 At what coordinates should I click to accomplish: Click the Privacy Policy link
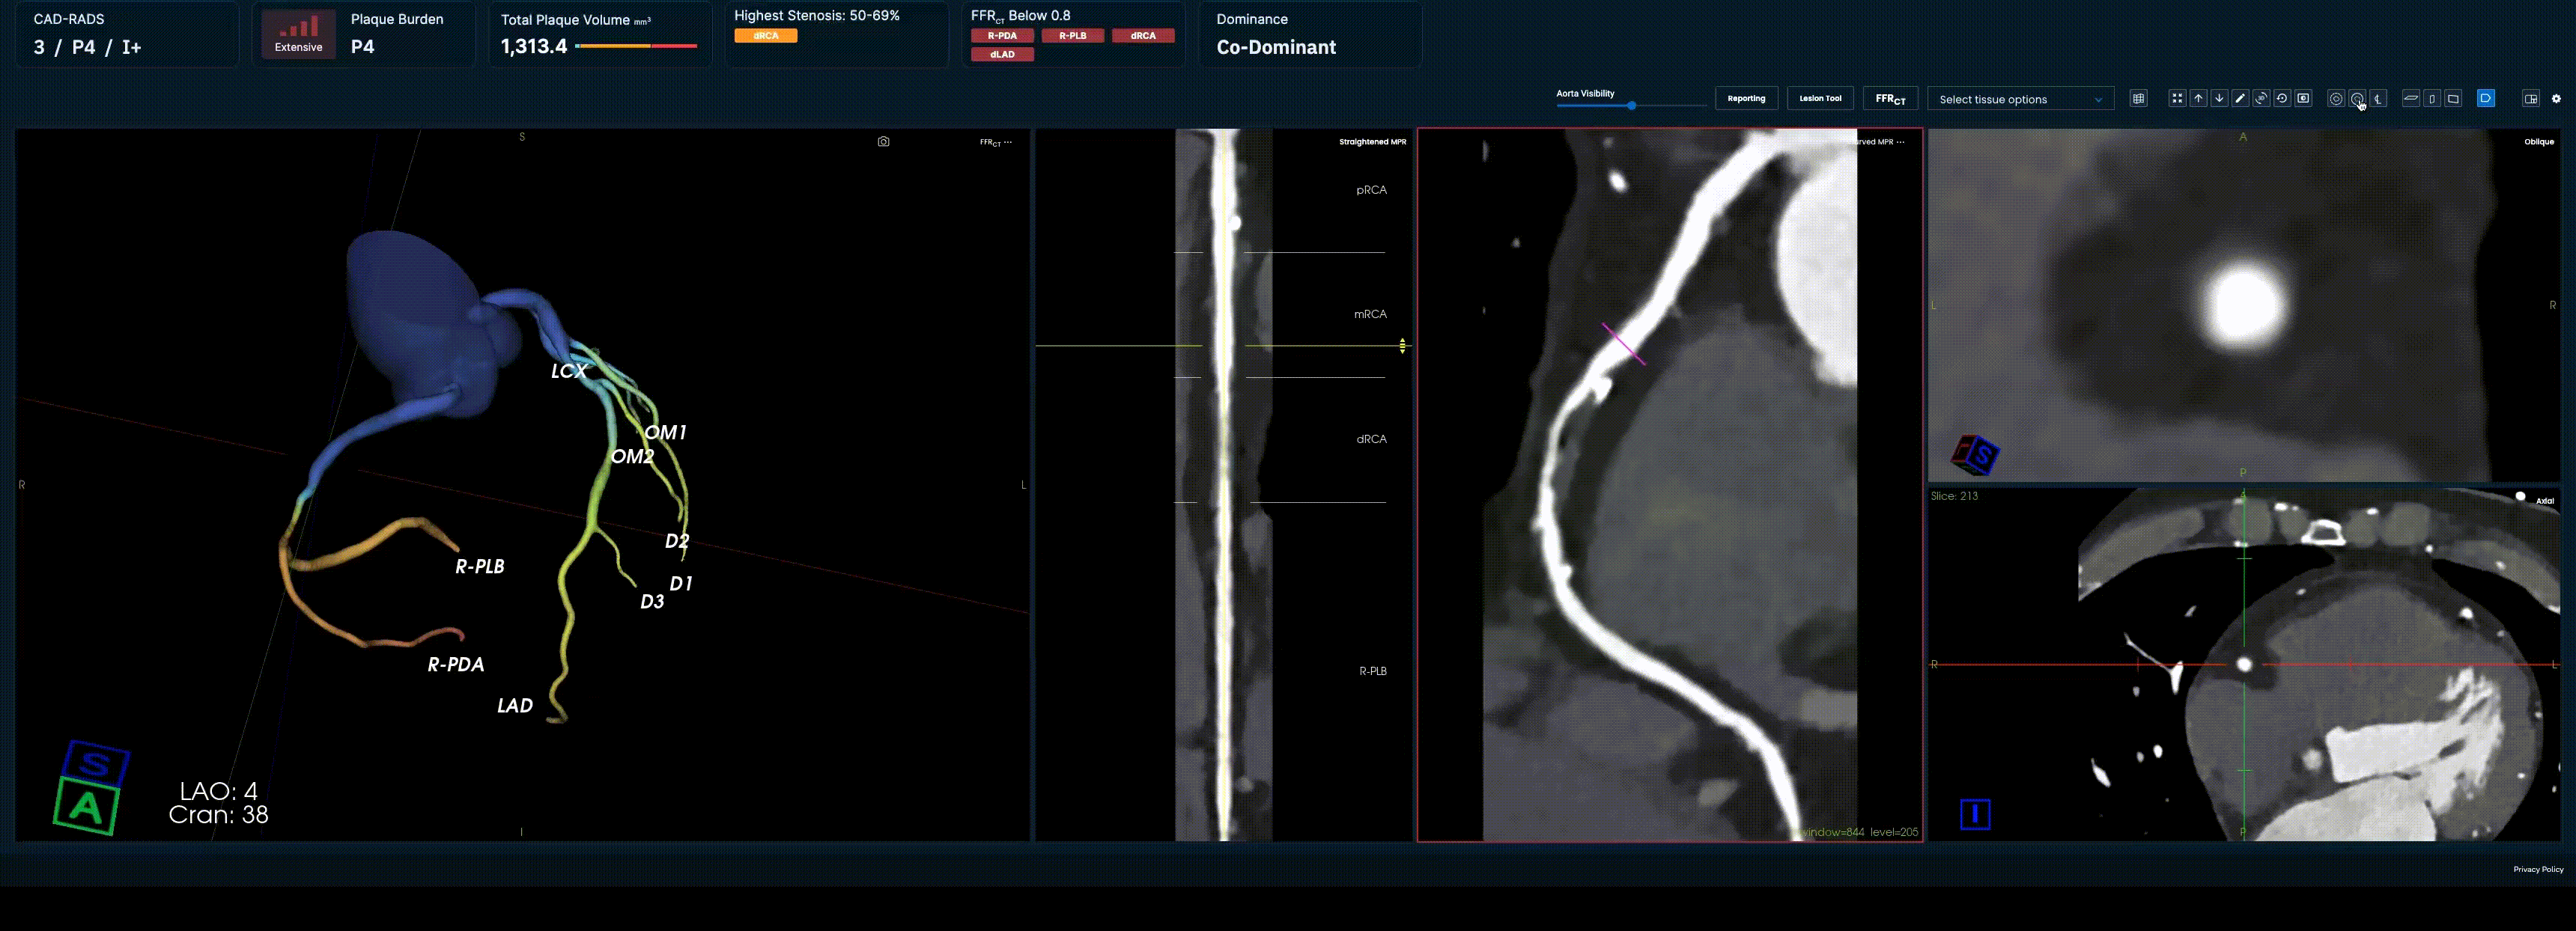[2538, 869]
